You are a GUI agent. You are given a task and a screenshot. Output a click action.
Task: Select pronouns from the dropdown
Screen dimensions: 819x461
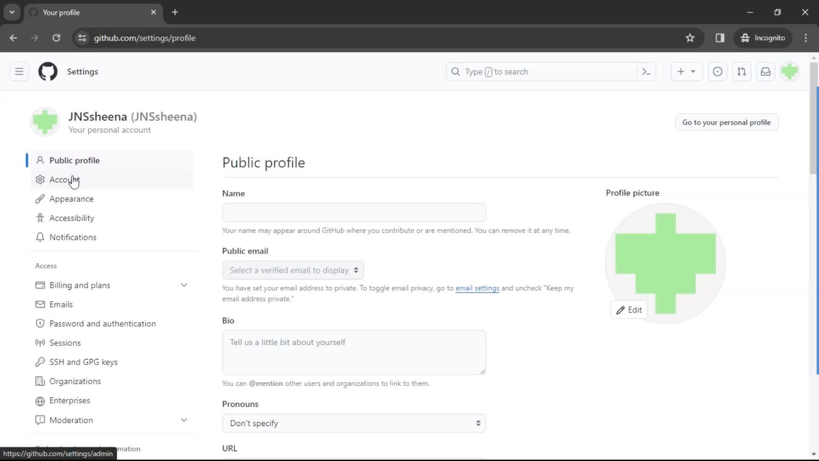[354, 423]
